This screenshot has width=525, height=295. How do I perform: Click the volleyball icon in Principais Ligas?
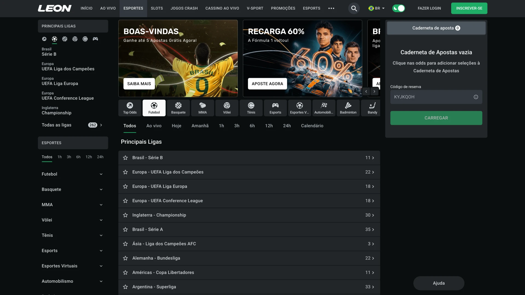[x=75, y=39]
